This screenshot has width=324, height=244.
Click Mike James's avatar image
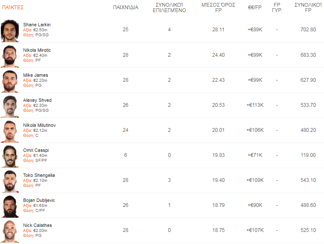tap(10, 80)
